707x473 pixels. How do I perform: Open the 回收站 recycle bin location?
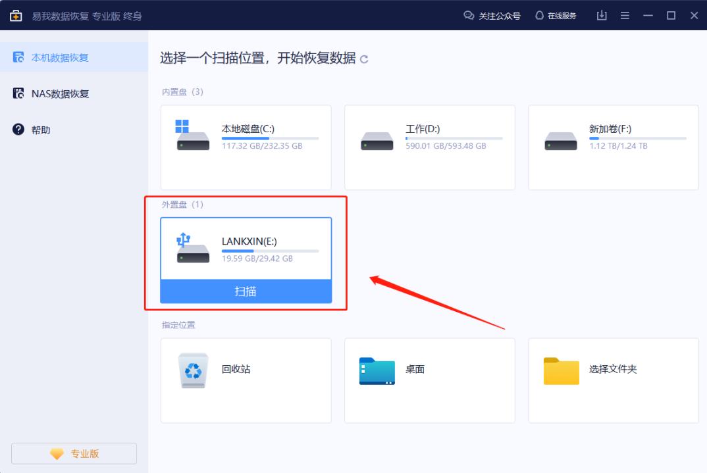(246, 380)
